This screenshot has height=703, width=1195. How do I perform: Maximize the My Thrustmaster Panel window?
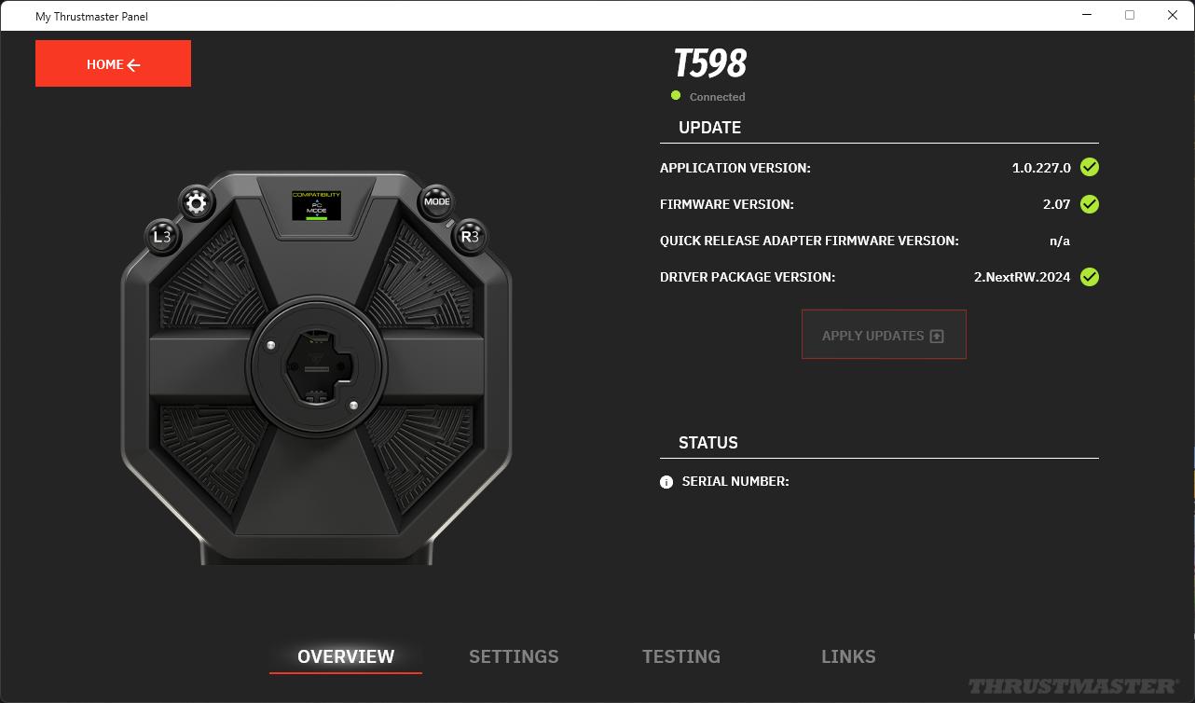pos(1130,15)
